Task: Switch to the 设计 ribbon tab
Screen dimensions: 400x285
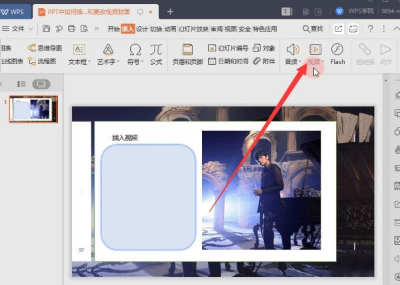Action: [x=142, y=29]
